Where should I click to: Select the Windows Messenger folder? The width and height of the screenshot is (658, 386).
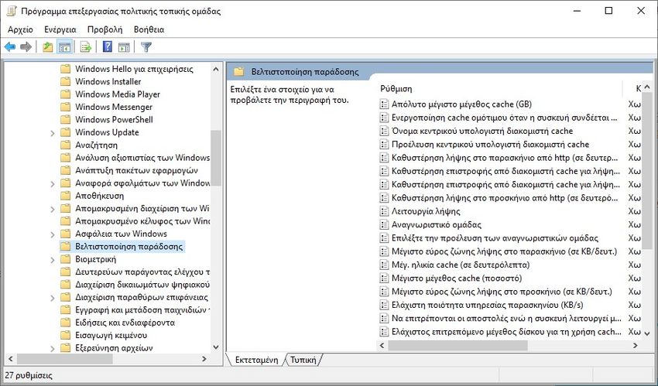[x=114, y=107]
